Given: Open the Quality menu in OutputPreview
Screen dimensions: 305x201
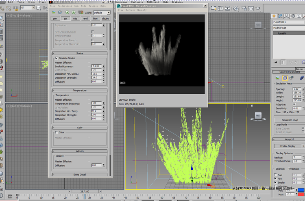Looking at the screenshot, I should pos(142,10).
